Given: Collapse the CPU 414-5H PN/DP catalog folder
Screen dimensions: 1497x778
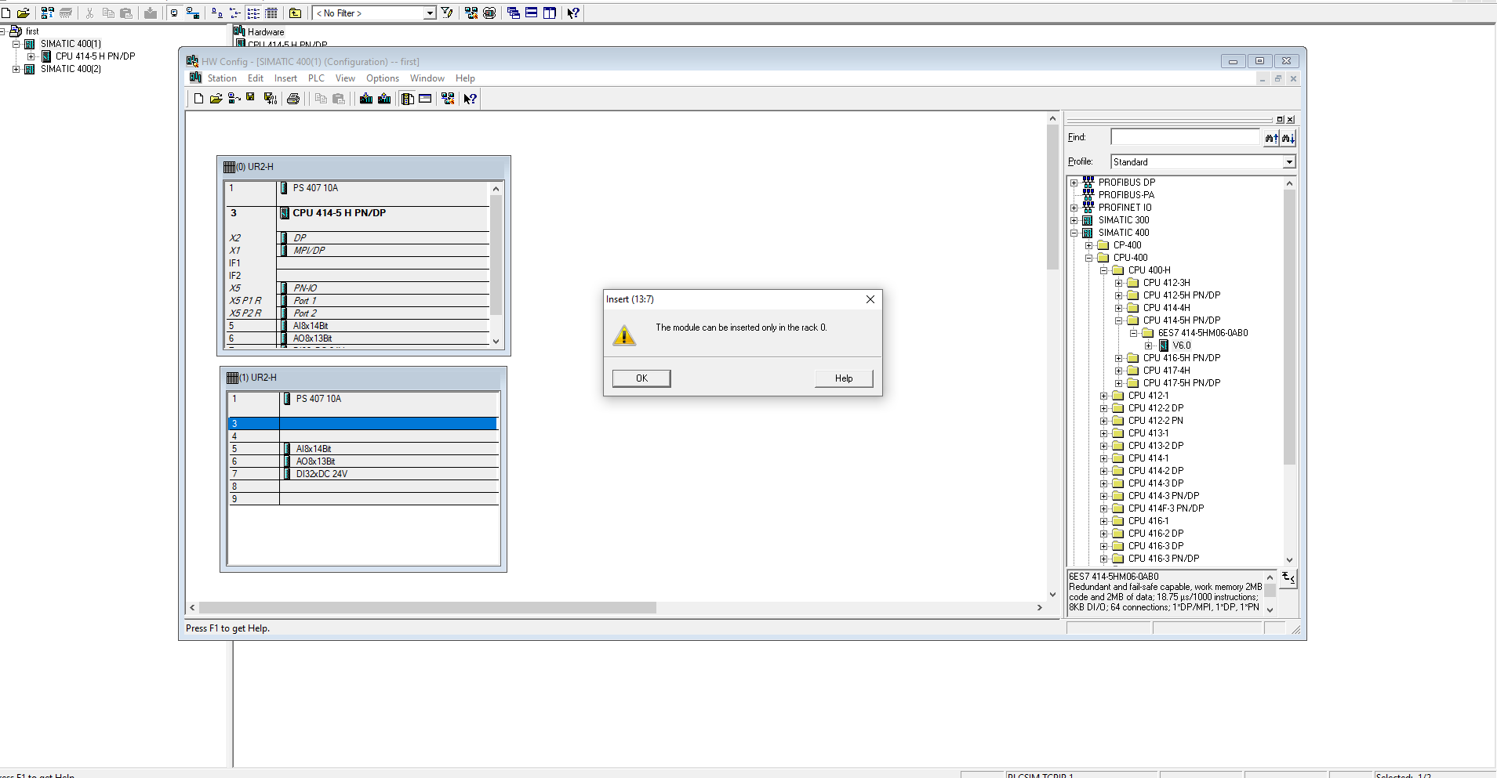Looking at the screenshot, I should point(1119,320).
